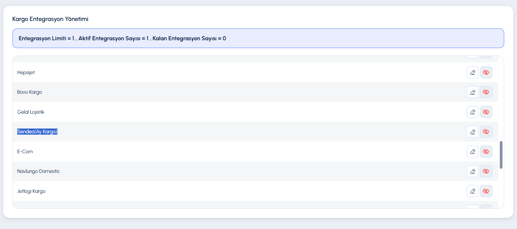
Task: Toggle visibility of Jetlogi Kargo integration
Action: (486, 191)
